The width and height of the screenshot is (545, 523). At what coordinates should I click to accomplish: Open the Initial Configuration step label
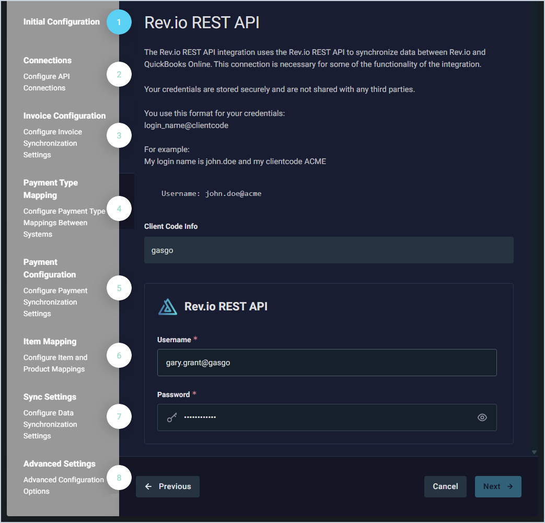62,21
